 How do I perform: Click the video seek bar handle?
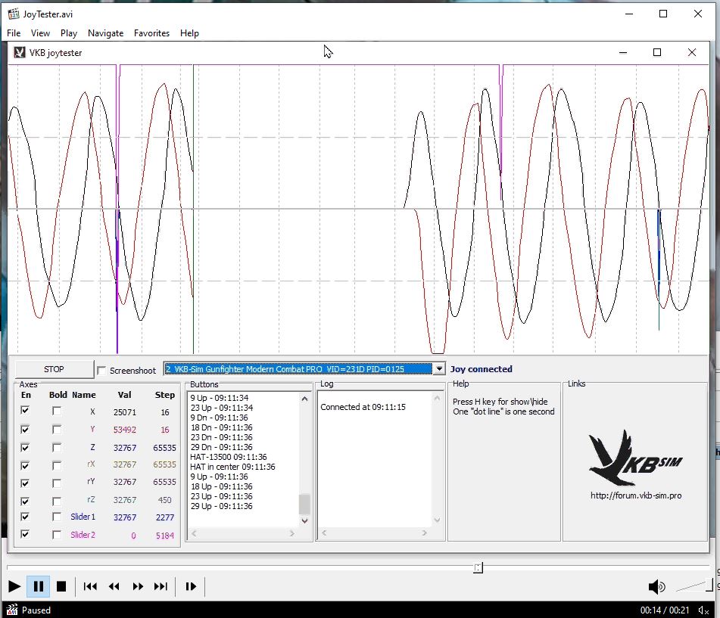coord(478,567)
